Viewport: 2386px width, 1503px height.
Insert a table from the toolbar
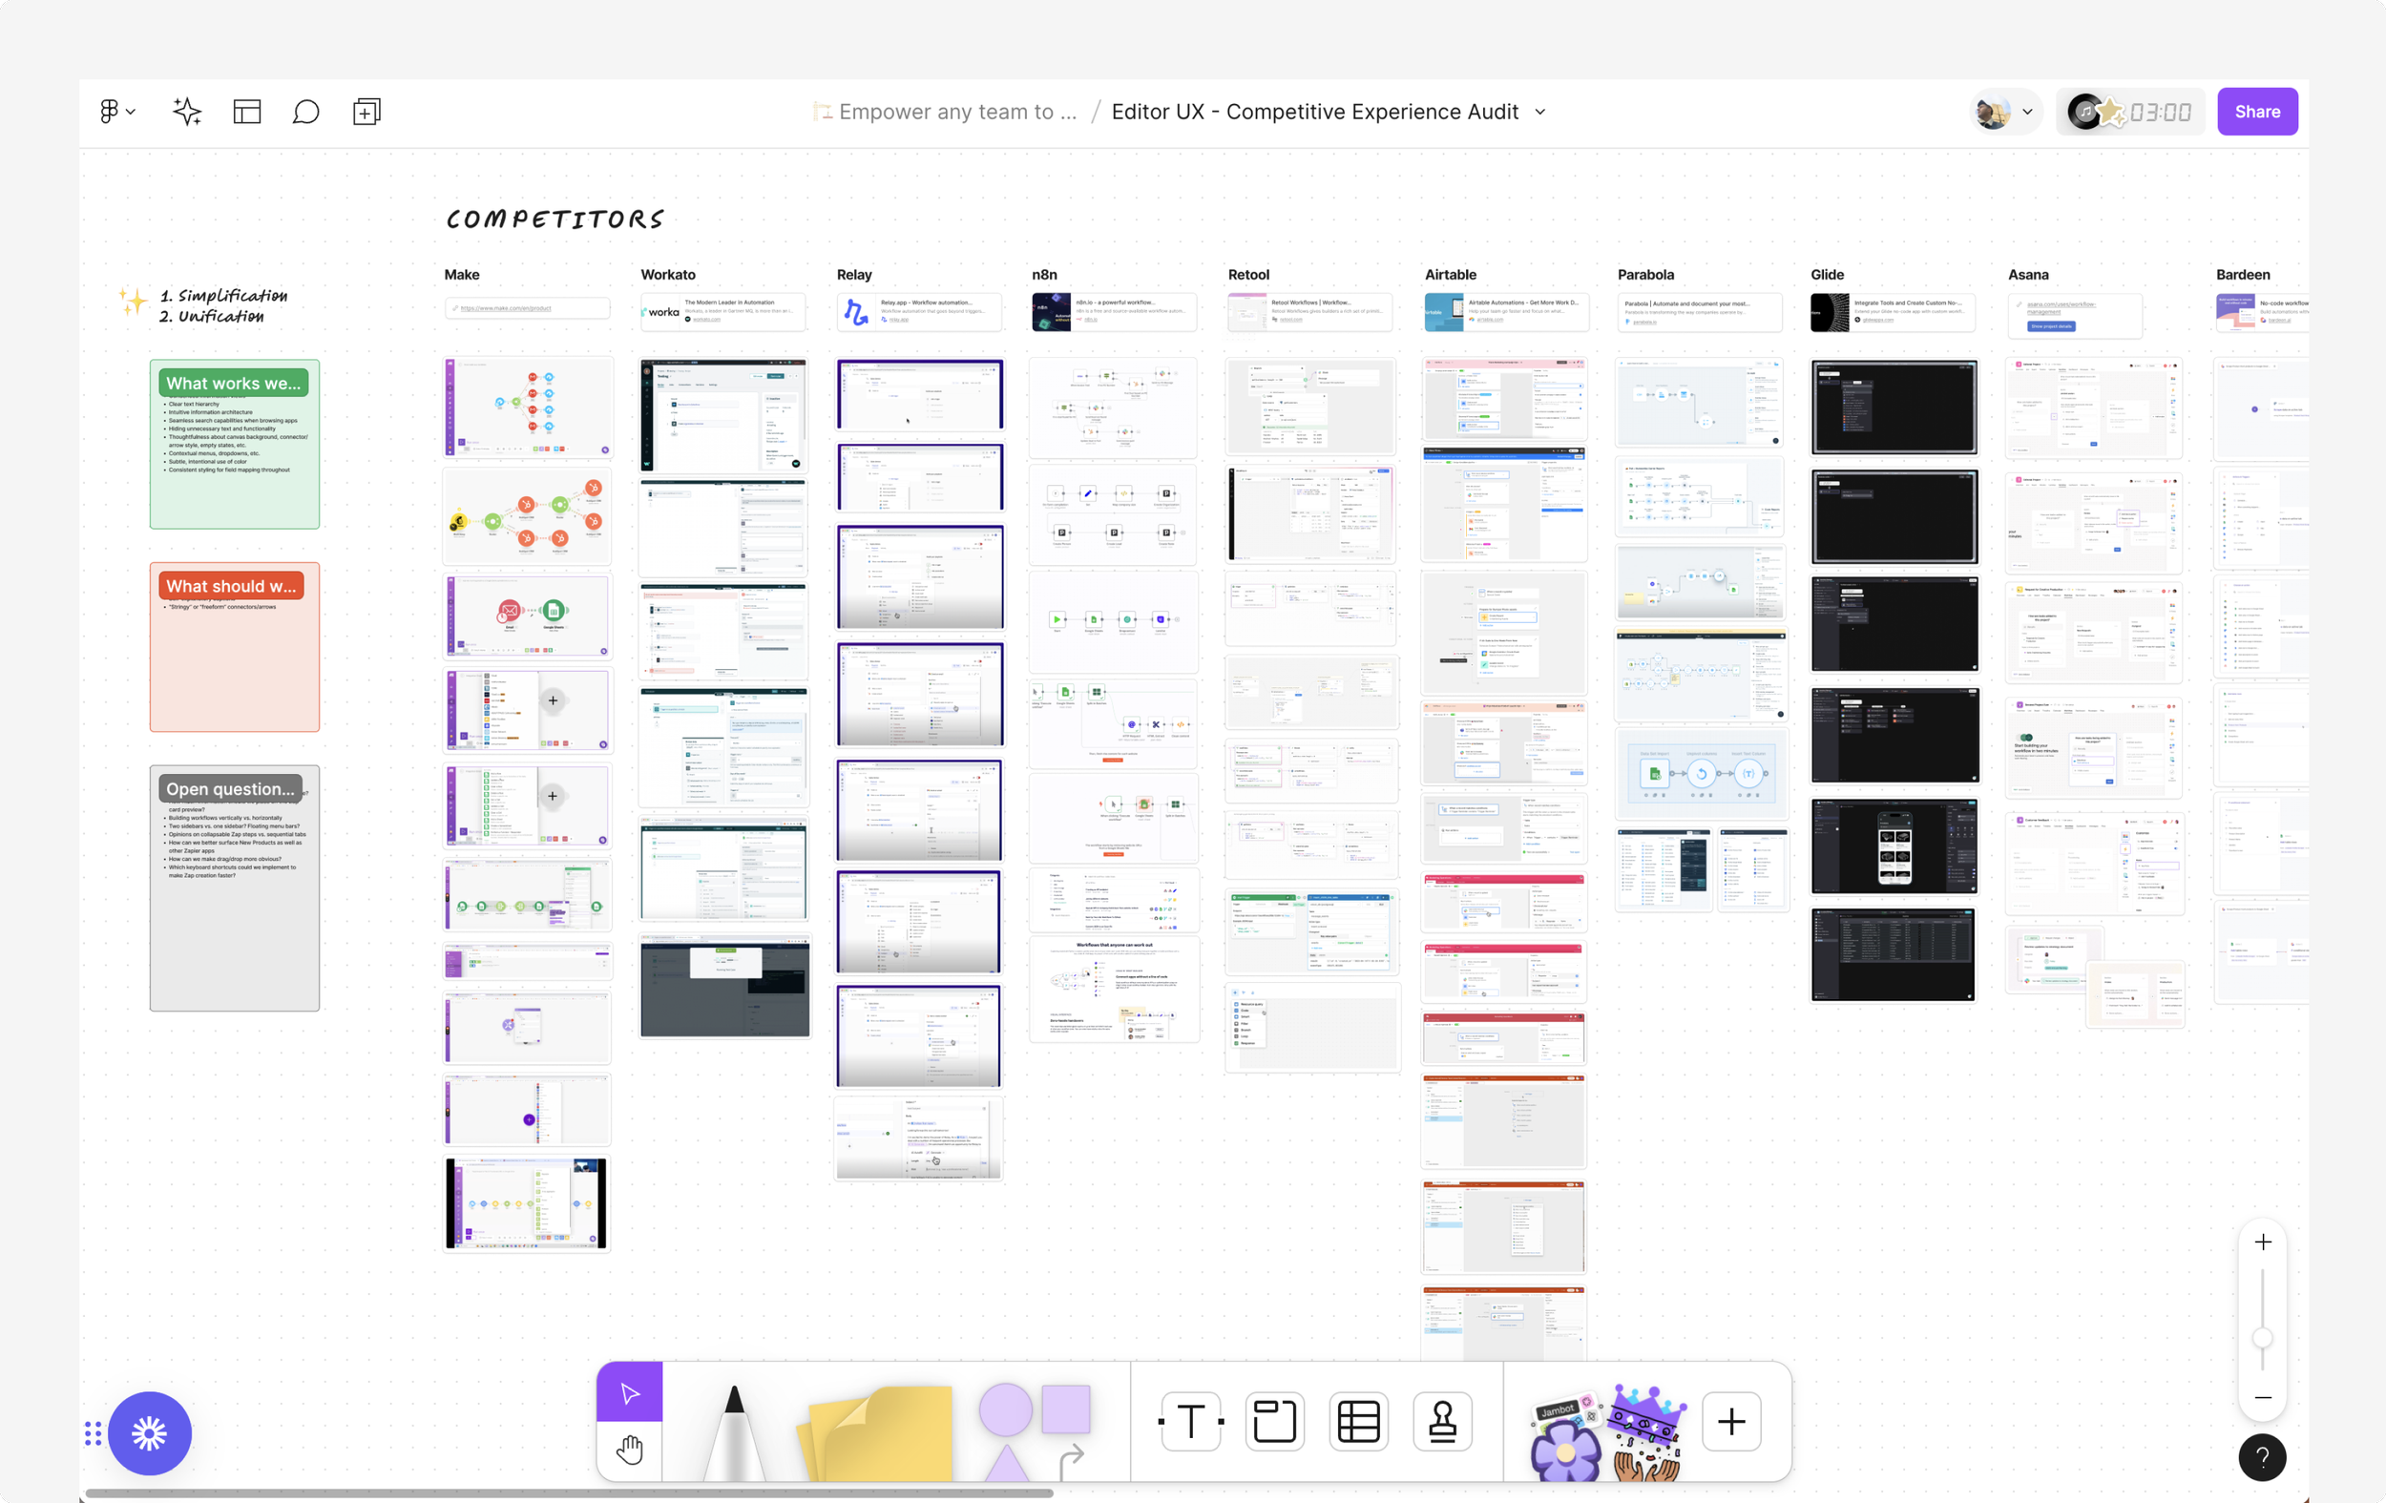tap(1358, 1422)
